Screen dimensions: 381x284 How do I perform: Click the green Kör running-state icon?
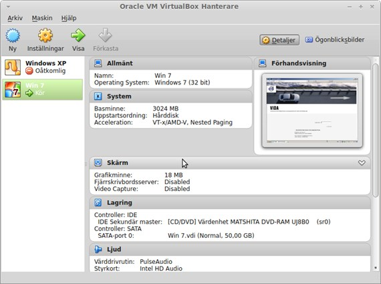click(x=29, y=93)
